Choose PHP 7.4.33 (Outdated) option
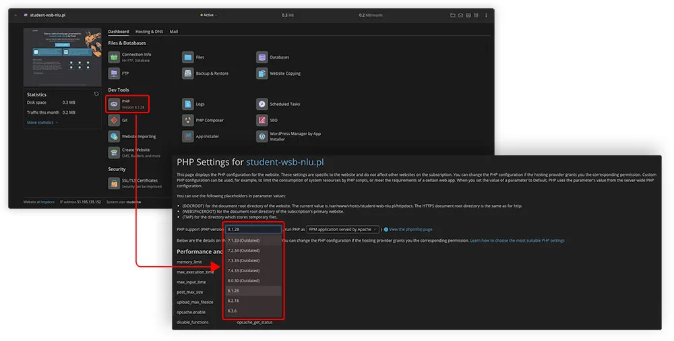Viewport: 674px width, 341px height. point(253,270)
